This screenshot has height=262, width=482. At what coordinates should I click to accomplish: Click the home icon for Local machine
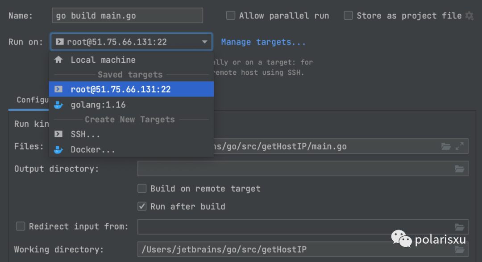pos(58,60)
